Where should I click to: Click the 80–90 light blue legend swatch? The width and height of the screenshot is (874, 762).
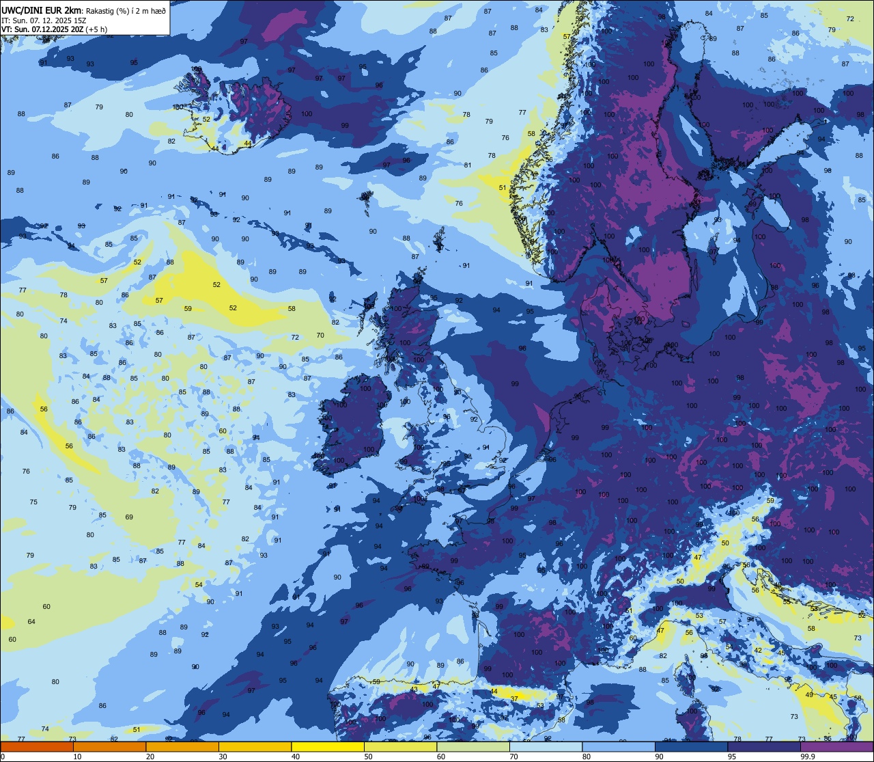[619, 746]
